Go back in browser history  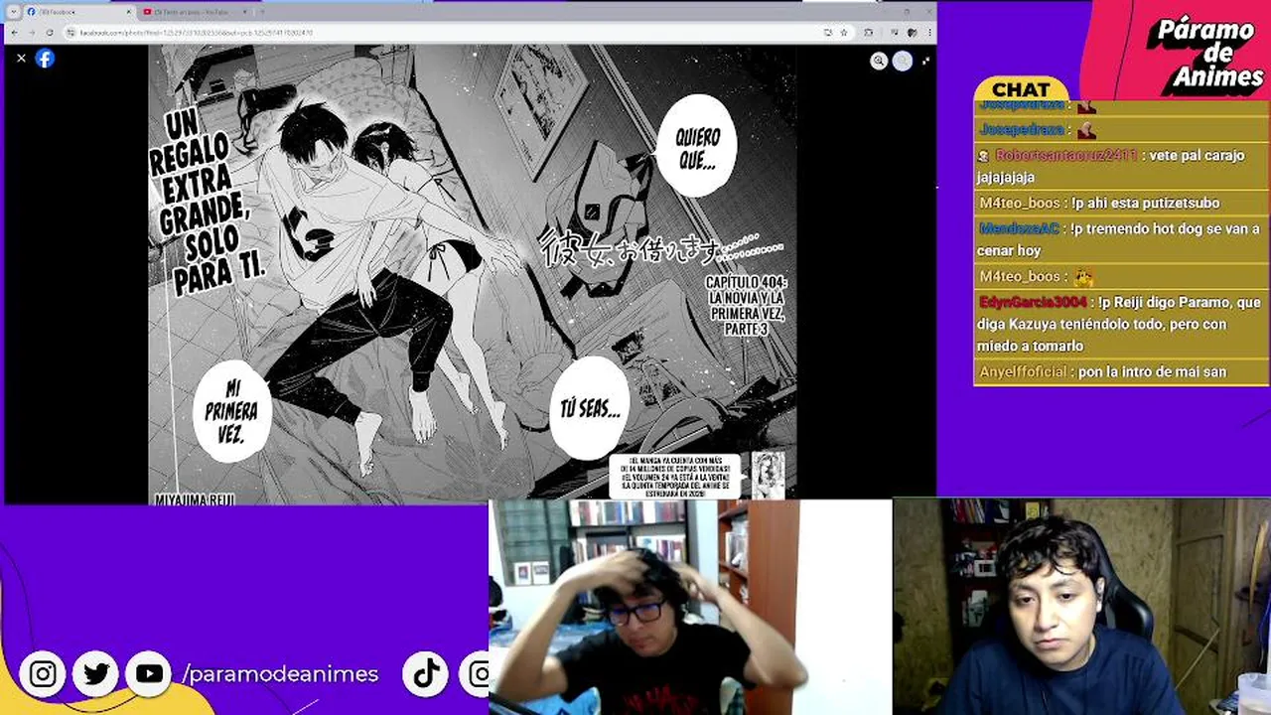pyautogui.click(x=13, y=33)
